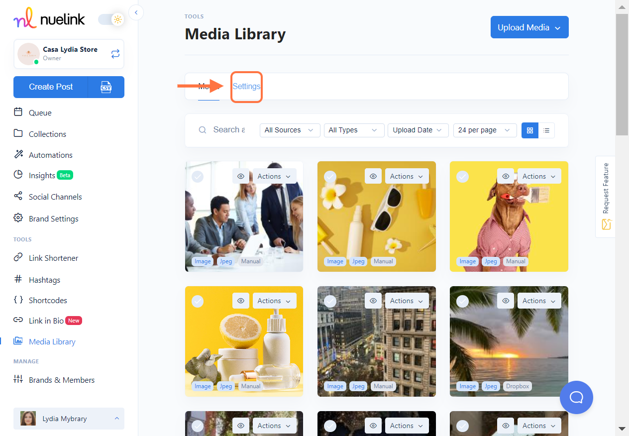Click the Dropbox tag on sunset image

click(x=518, y=386)
